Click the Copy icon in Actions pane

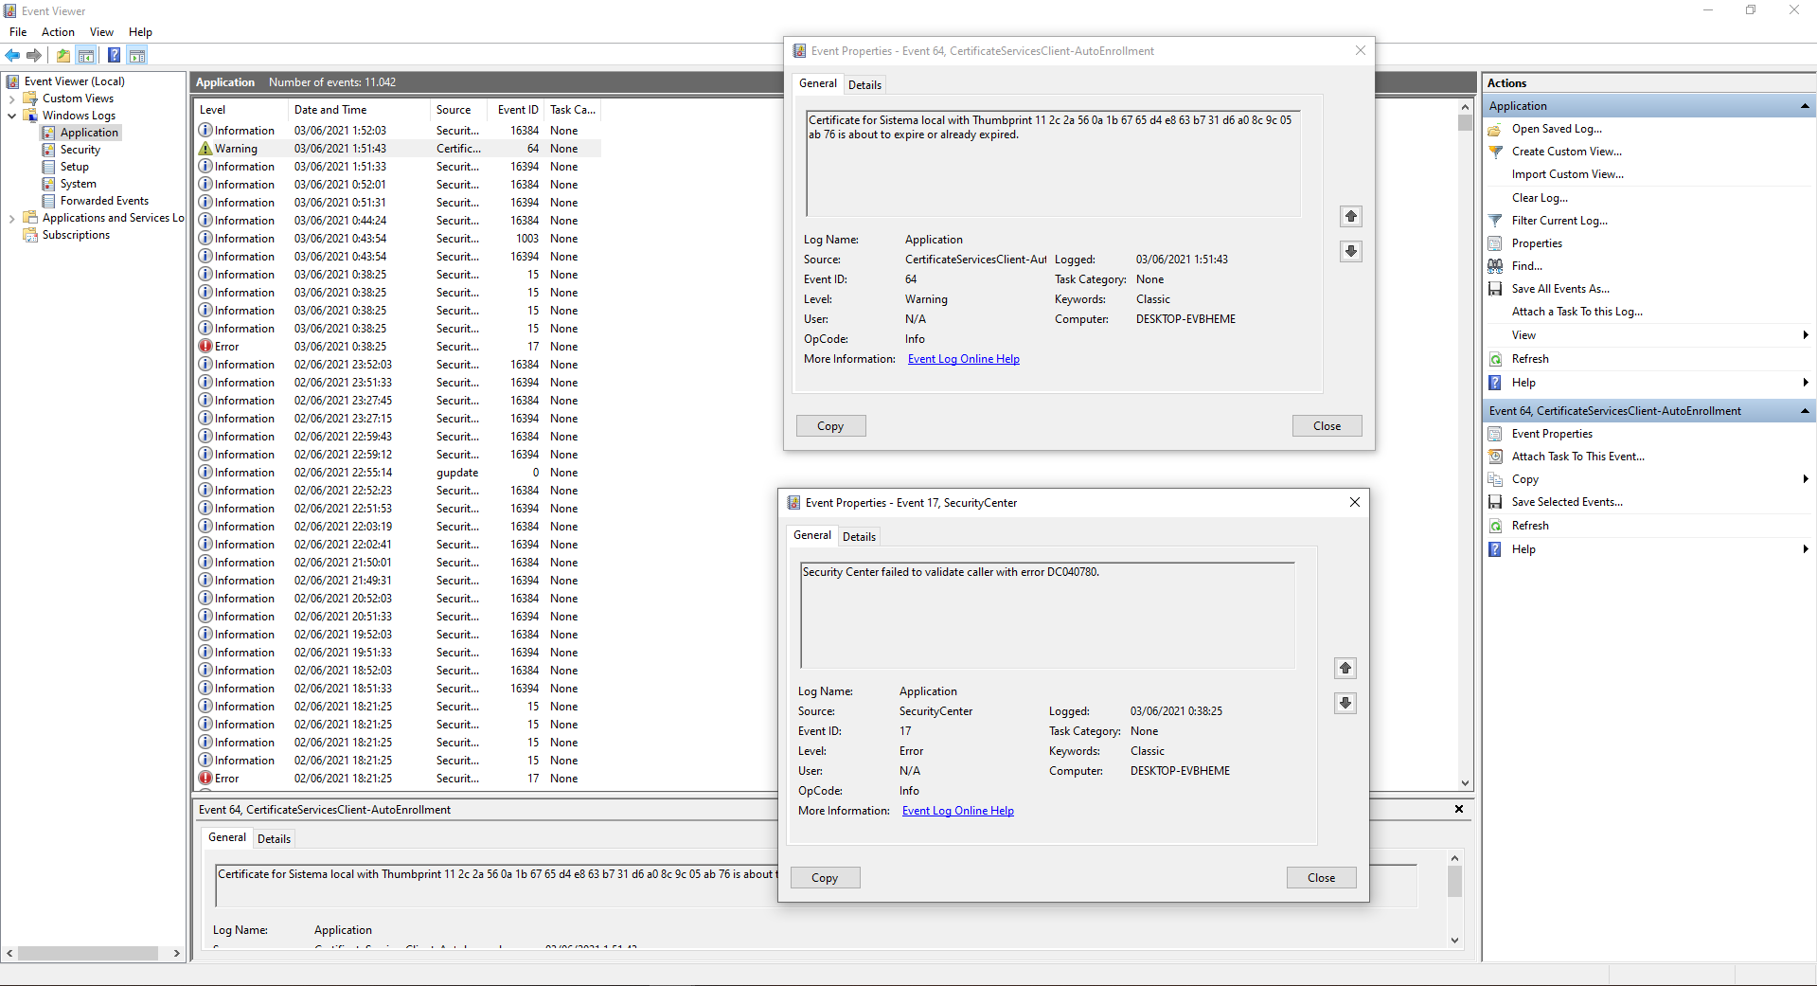[1495, 479]
